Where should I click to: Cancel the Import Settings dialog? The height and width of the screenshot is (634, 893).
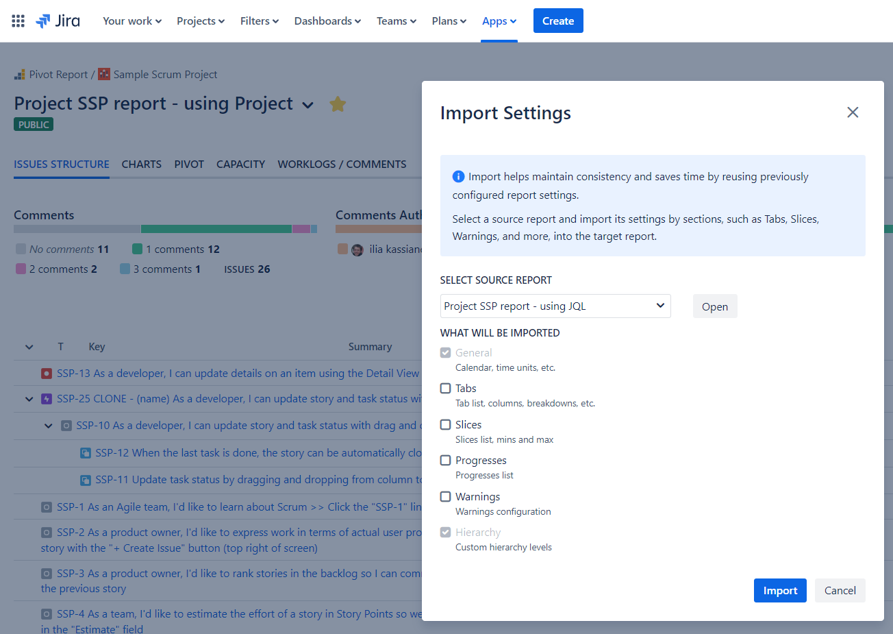tap(840, 591)
